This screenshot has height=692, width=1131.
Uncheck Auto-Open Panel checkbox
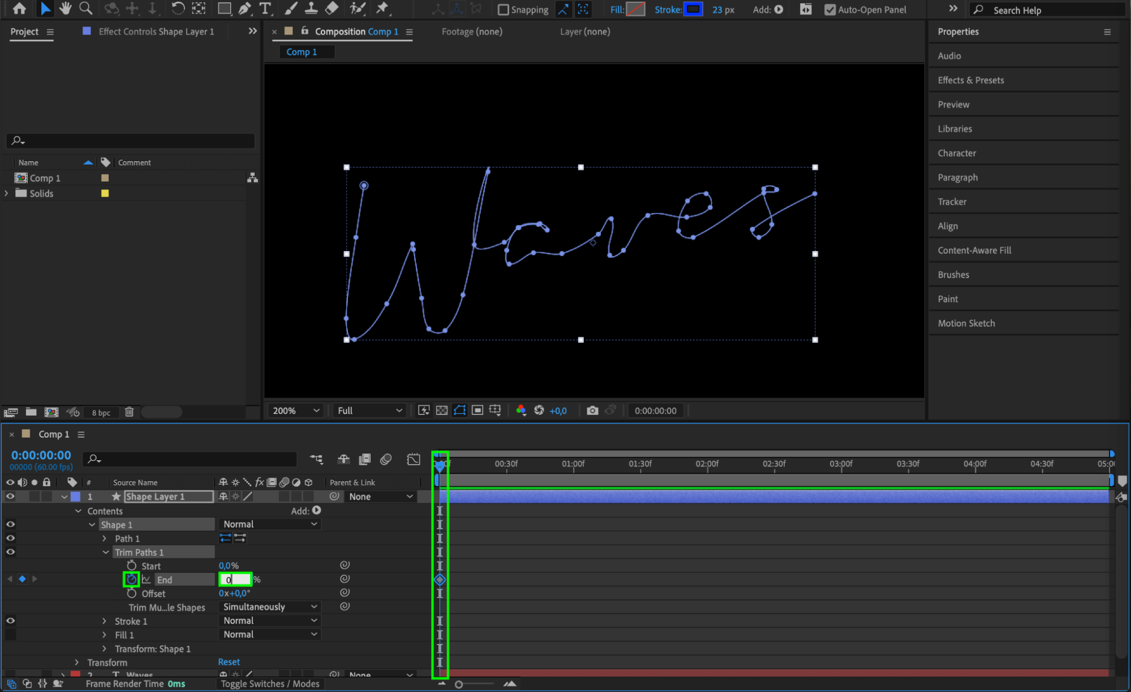[829, 10]
